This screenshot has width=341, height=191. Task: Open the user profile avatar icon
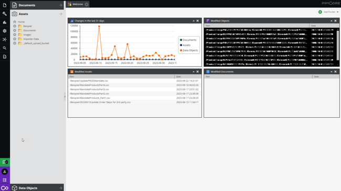point(5,172)
